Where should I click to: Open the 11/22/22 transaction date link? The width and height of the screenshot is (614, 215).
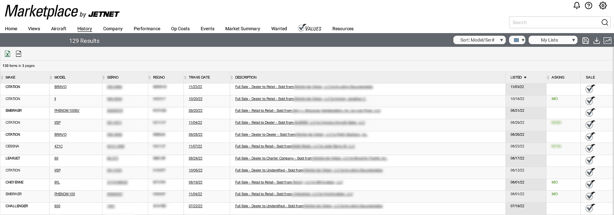click(x=195, y=87)
